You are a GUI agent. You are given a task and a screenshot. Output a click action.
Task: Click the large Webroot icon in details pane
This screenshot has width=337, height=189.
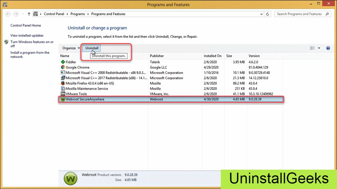71,178
